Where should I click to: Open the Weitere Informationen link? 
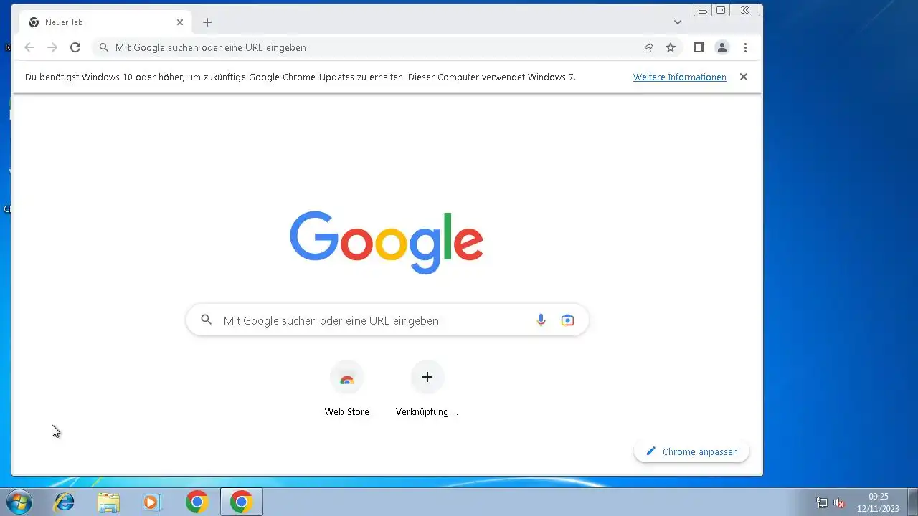tap(680, 77)
